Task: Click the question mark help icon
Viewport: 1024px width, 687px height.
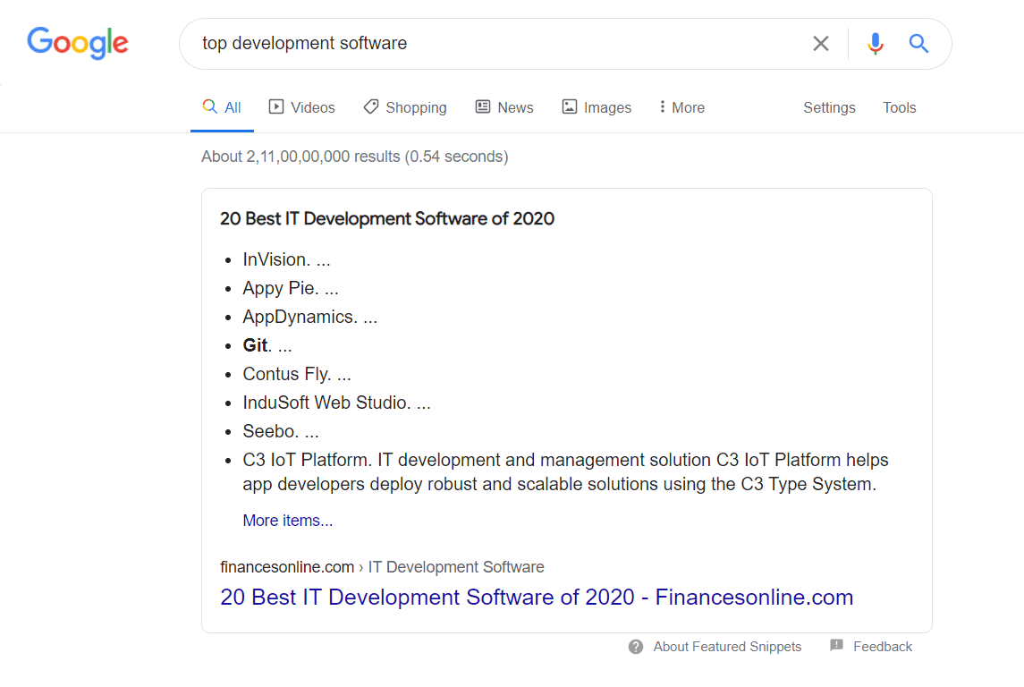Action: [636, 647]
